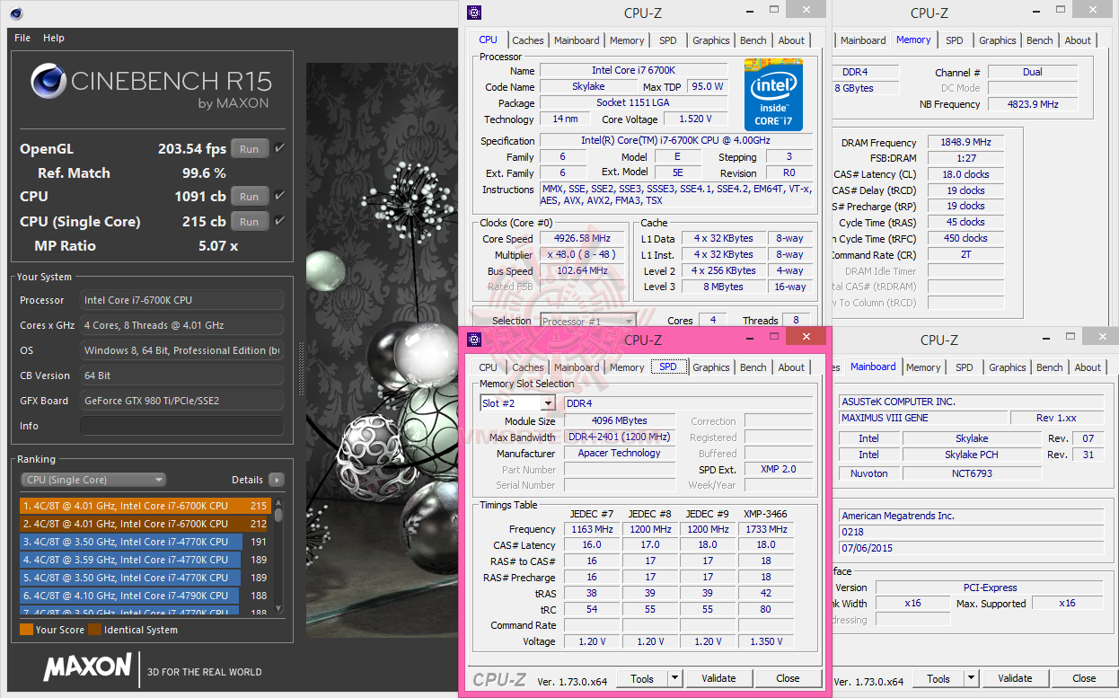Toggle the CPU test checkmark
The image size is (1119, 698).
click(280, 196)
